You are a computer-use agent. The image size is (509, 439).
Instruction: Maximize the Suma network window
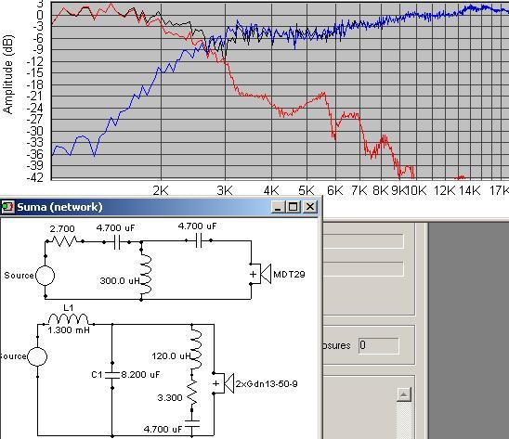point(294,207)
